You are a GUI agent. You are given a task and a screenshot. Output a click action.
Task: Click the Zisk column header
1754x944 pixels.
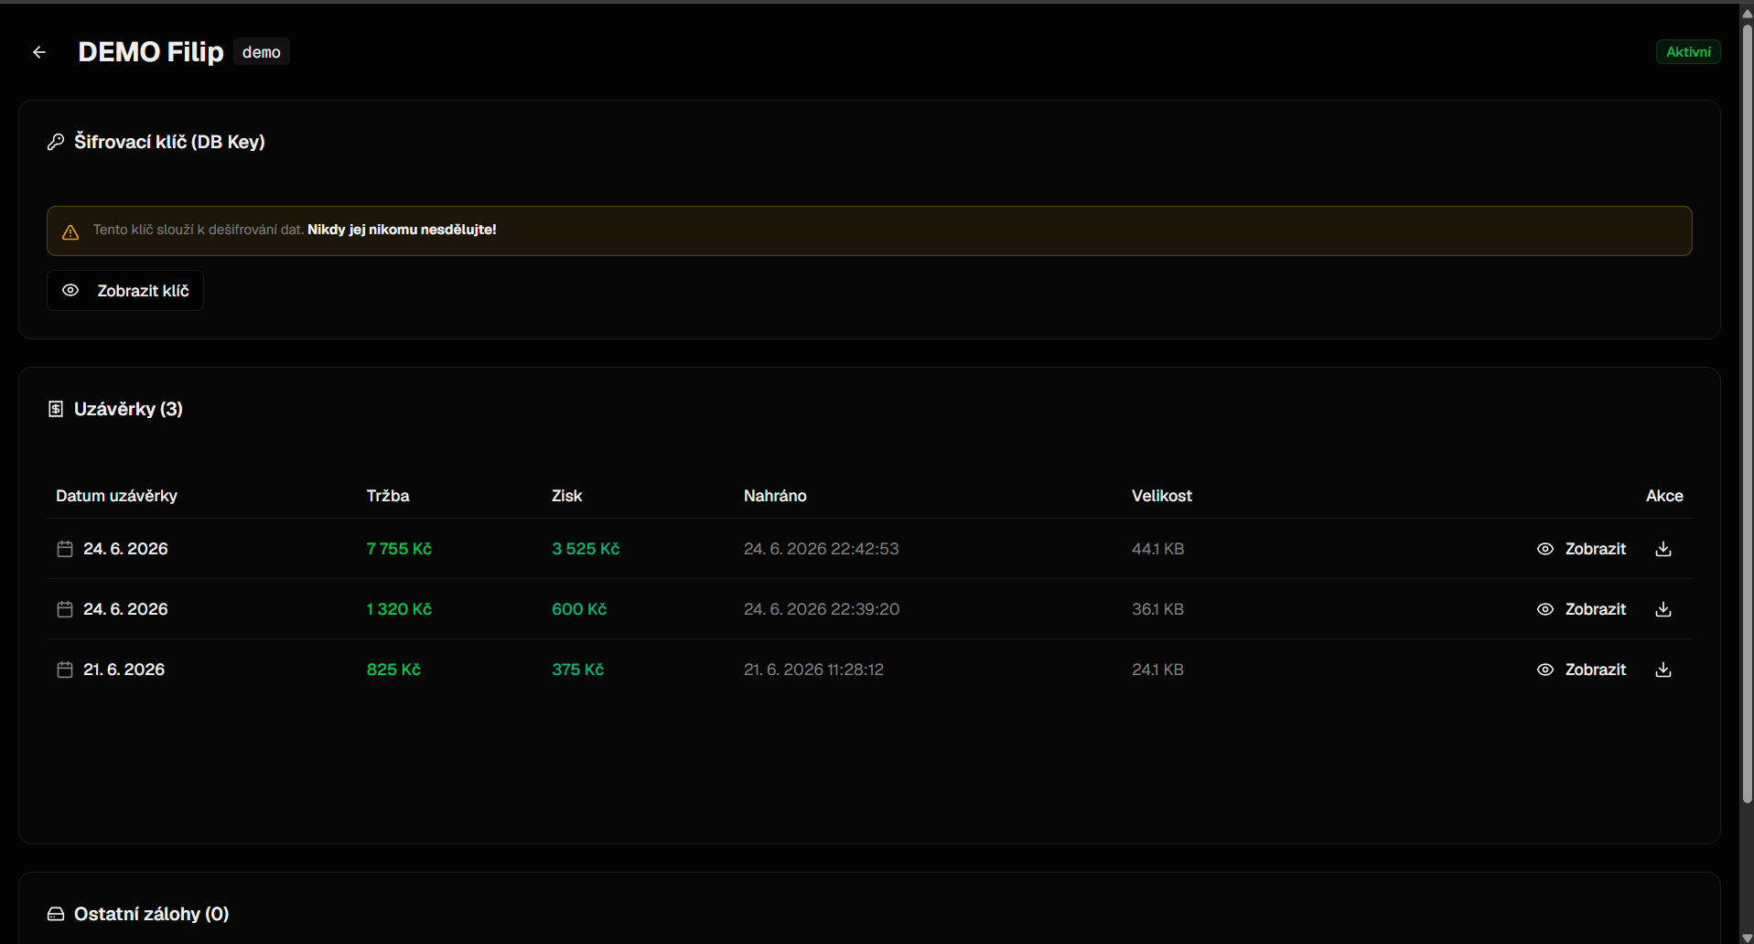566,496
